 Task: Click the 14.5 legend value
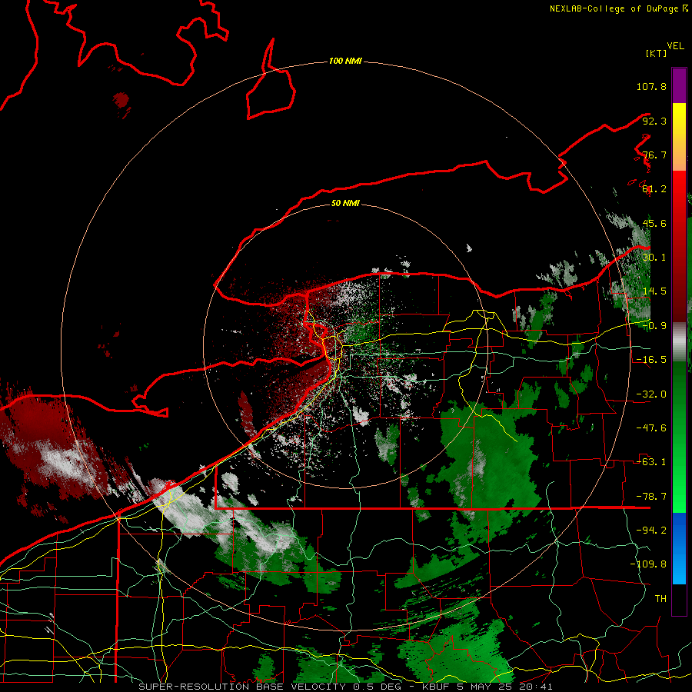[x=654, y=291]
